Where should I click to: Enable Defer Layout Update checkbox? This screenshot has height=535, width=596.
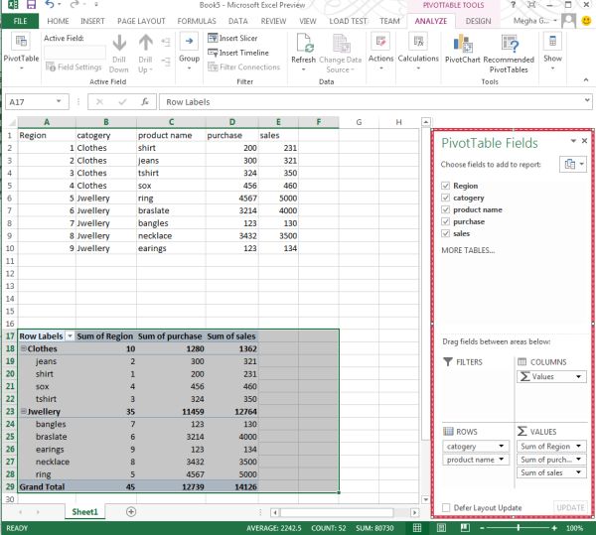coord(446,507)
